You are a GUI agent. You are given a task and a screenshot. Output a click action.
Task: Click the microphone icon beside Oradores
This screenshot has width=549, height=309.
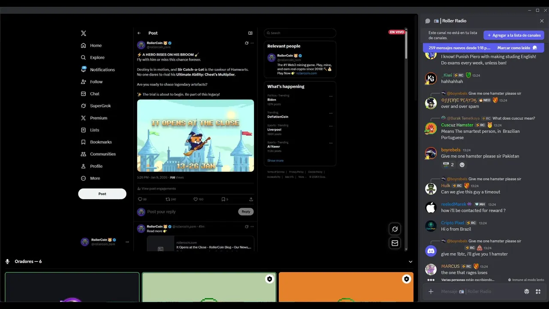pos(7,261)
